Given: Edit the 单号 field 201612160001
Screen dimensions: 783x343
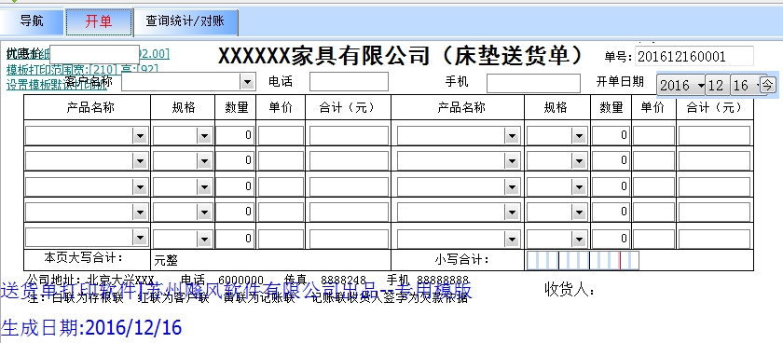Looking at the screenshot, I should [694, 57].
